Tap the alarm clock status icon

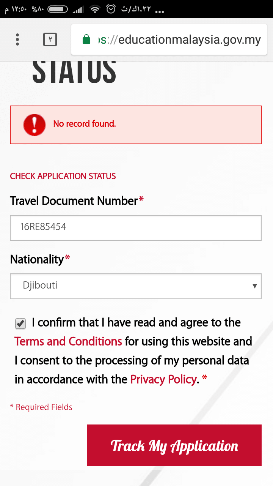click(x=111, y=9)
